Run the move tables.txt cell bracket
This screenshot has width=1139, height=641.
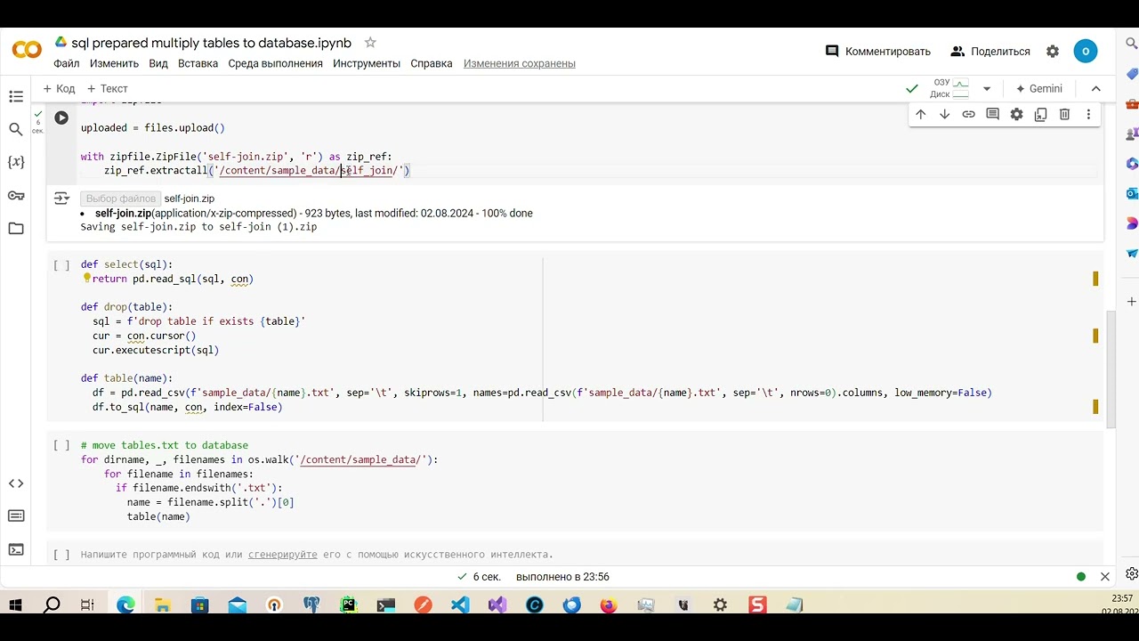click(61, 445)
